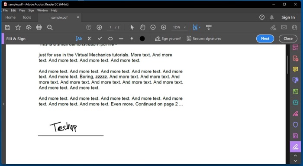Open the Export PDF tool in right sidebar

[295, 80]
